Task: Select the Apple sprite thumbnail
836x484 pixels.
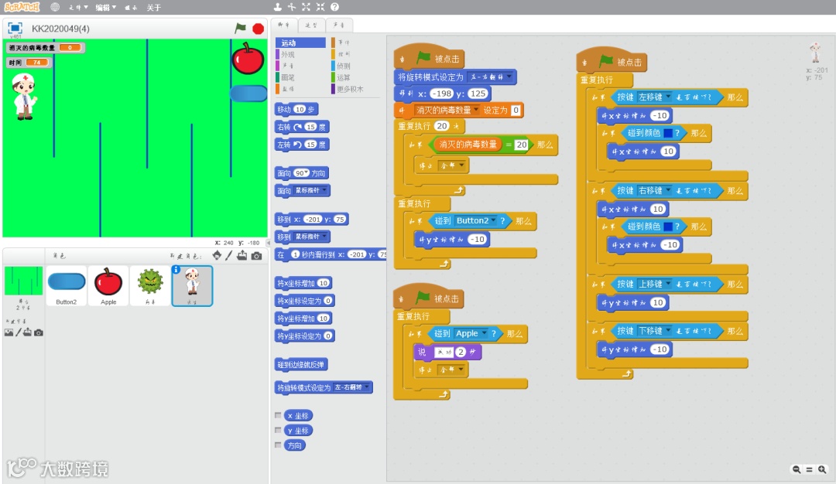Action: point(108,286)
